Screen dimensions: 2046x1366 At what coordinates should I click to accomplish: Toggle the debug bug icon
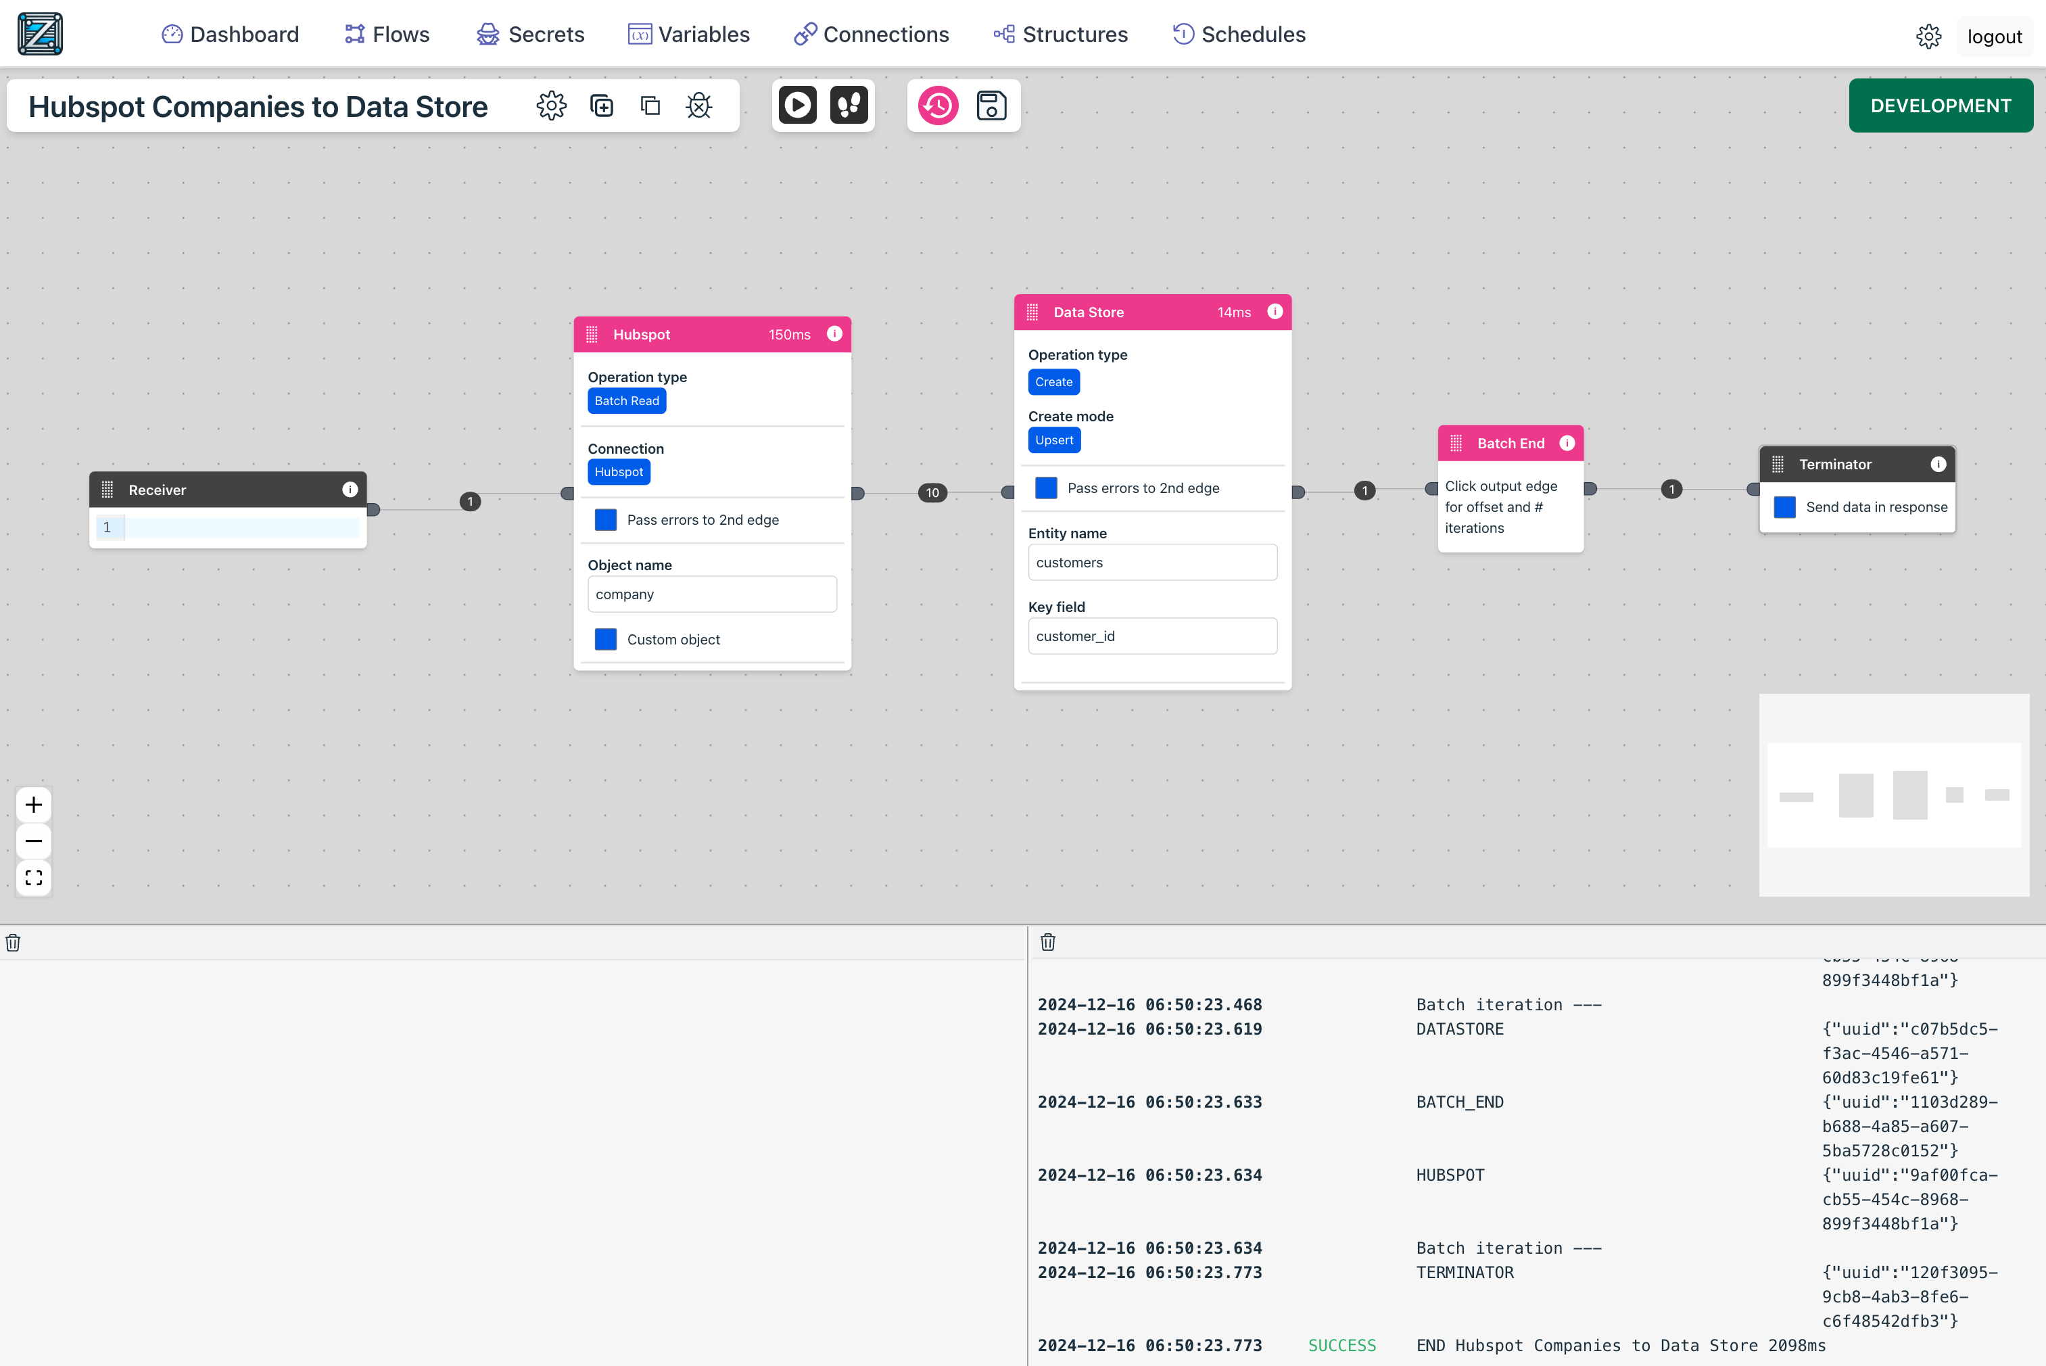click(x=698, y=105)
